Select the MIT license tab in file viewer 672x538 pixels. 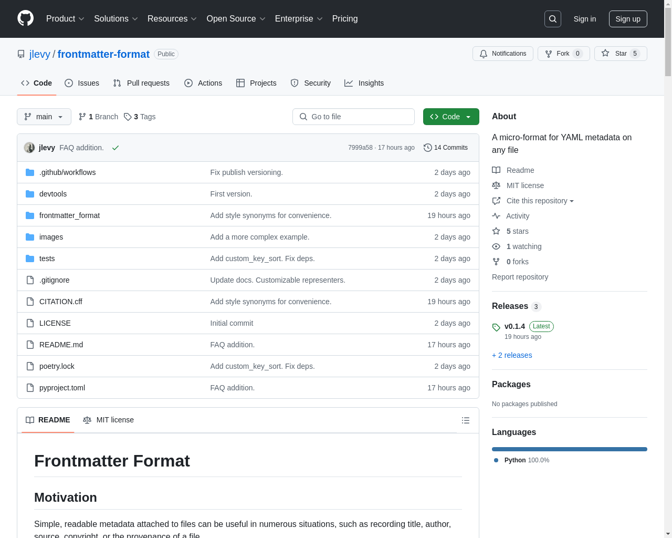(109, 420)
